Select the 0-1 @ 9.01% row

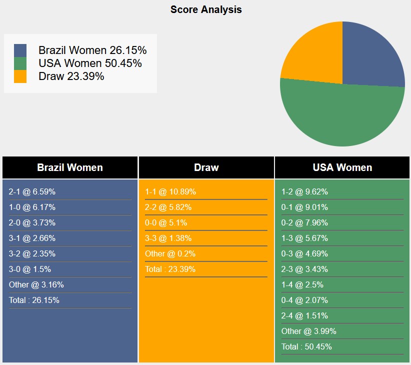coord(304,207)
